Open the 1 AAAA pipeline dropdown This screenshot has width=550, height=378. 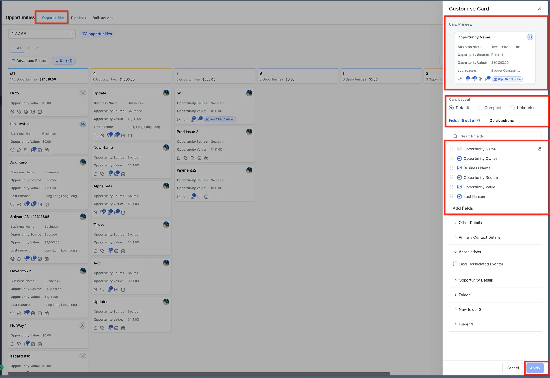click(42, 34)
